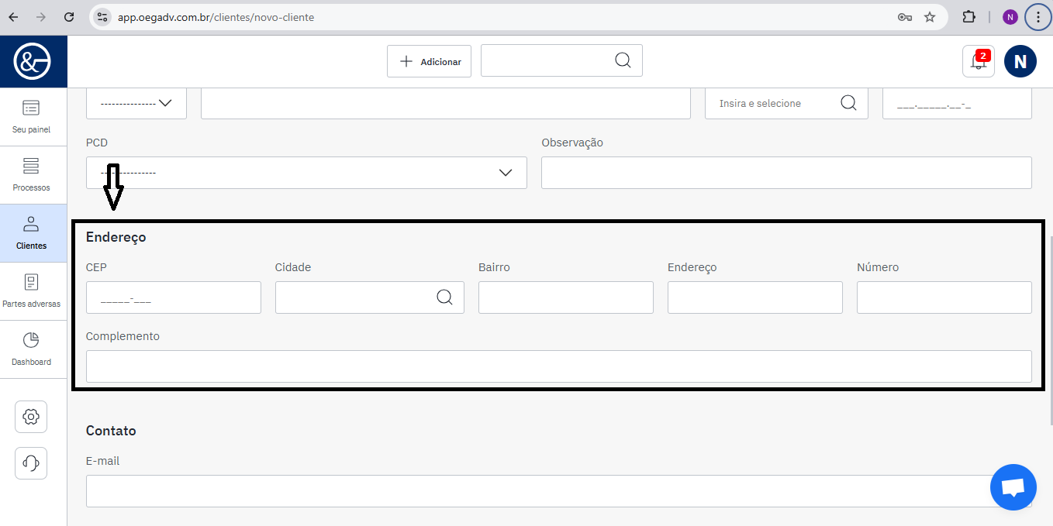Bookmark this page with the star

point(930,17)
